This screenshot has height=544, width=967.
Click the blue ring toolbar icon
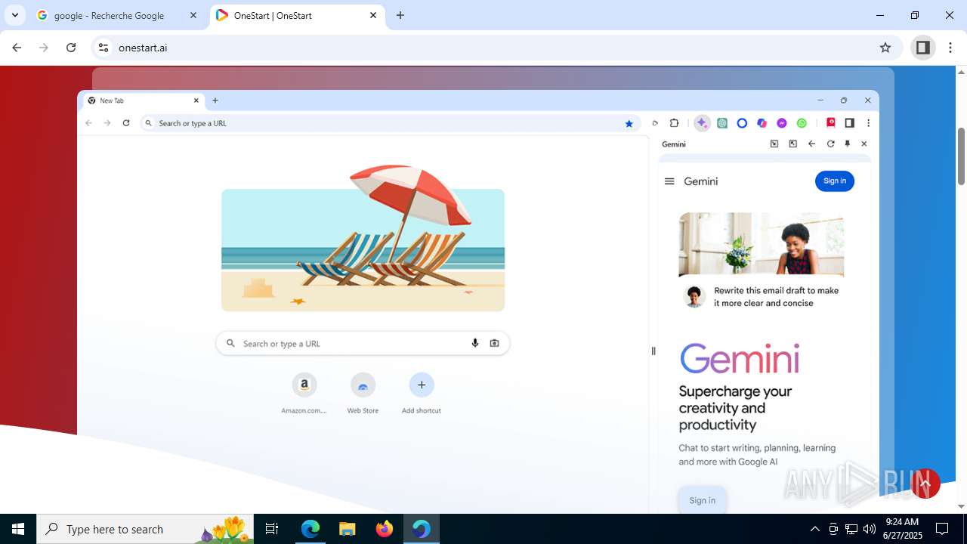pos(742,123)
